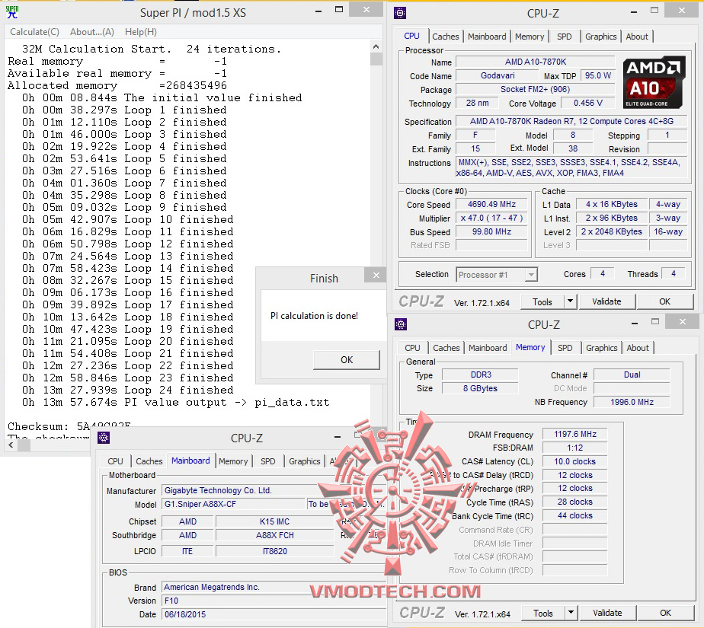
Task: Expand the Processor #1 selection dropdown
Action: tap(531, 275)
